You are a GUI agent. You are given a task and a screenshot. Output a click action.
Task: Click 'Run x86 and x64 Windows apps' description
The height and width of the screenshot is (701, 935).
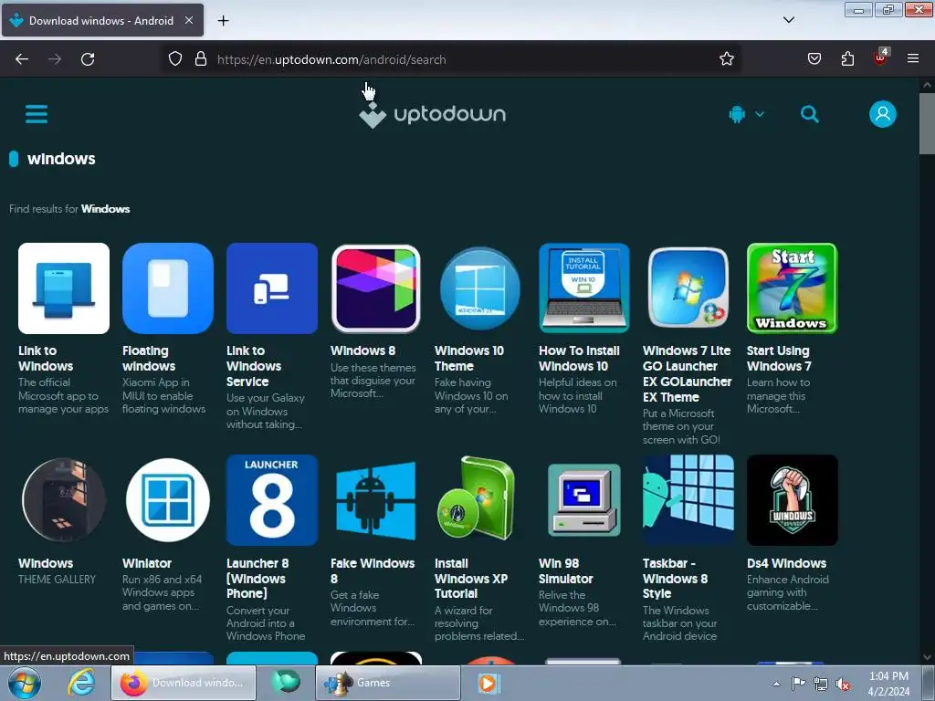pyautogui.click(x=162, y=592)
